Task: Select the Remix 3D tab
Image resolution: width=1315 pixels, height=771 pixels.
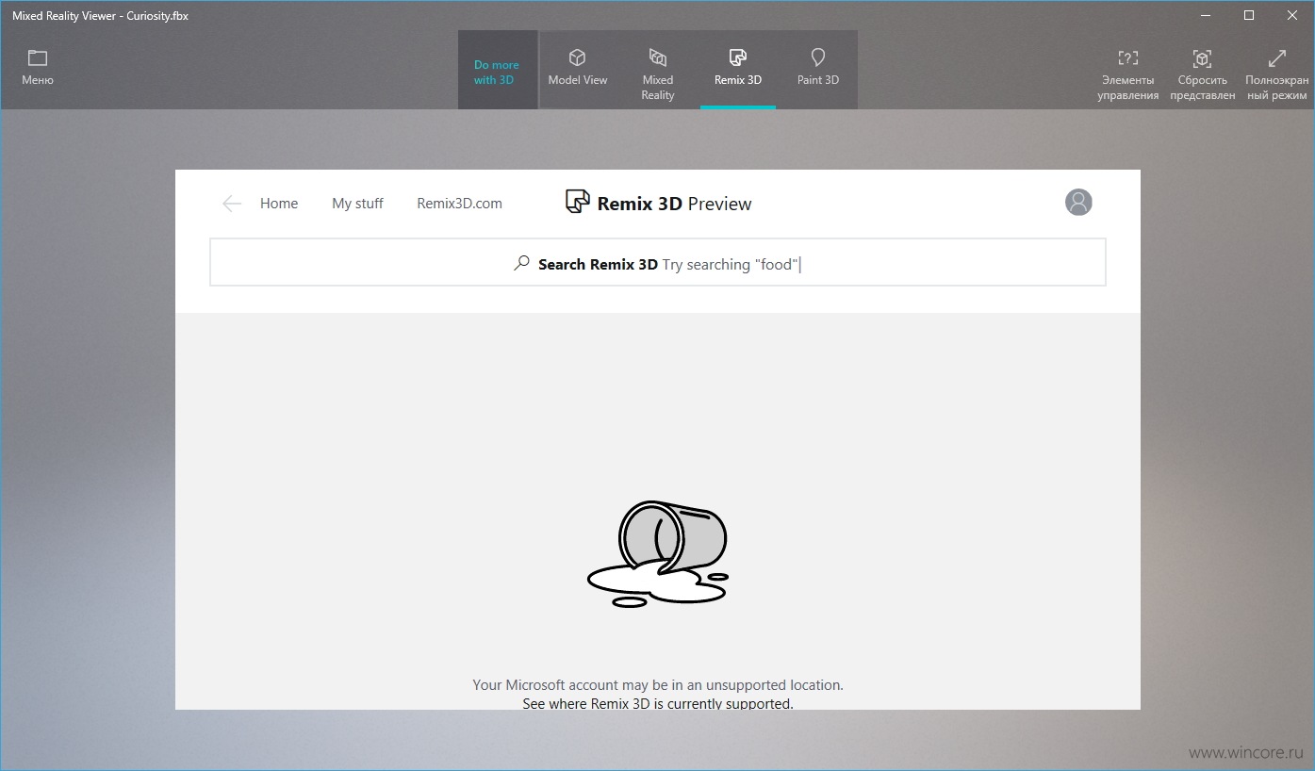Action: click(738, 69)
